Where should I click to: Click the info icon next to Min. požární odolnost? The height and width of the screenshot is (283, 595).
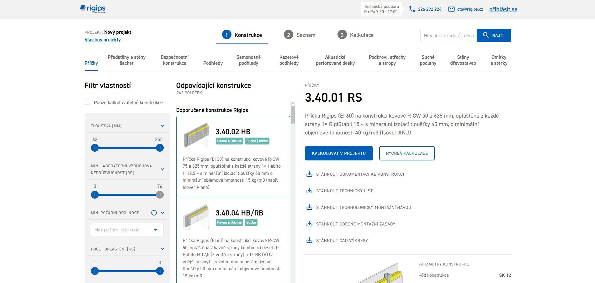(154, 213)
